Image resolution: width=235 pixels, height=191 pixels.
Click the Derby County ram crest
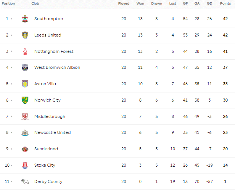coord(25,181)
